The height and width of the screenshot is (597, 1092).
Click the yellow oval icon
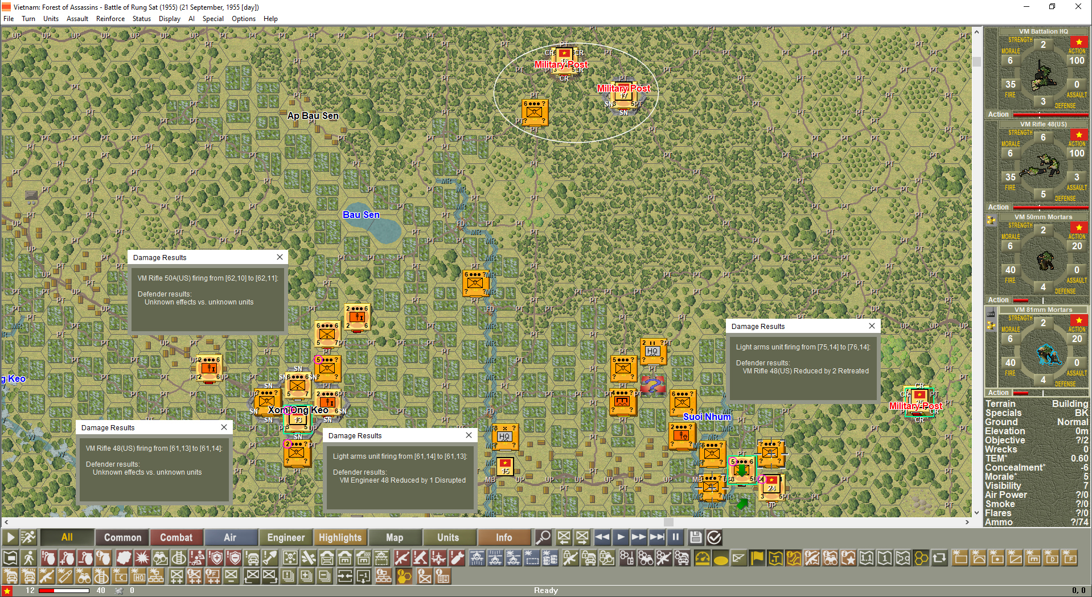tap(721, 558)
